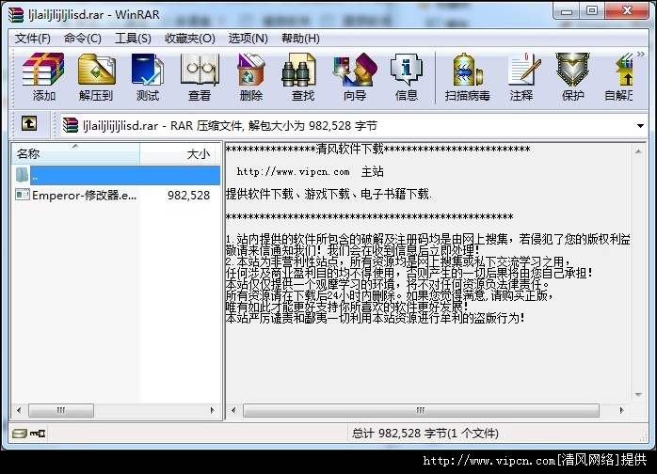Image resolution: width=657 pixels, height=474 pixels.
Task: Click the 添加 (Add) toolbar icon
Action: 43,76
